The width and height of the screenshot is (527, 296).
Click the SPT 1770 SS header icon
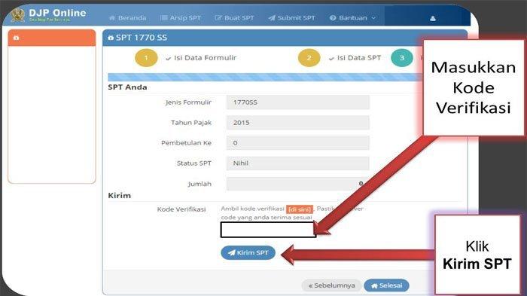111,38
